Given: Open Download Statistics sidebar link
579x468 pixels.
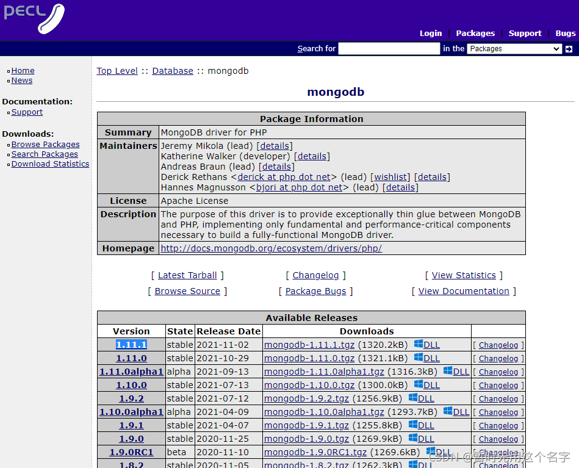Looking at the screenshot, I should click(50, 164).
